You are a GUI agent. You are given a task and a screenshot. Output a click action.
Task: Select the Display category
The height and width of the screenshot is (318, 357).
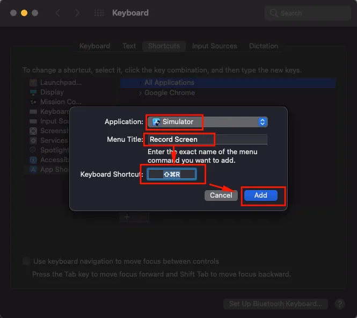[x=52, y=92]
